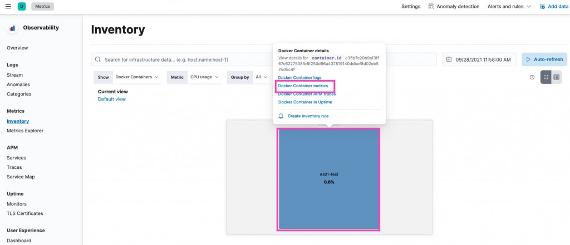570x245 pixels.
Task: Expand the Alerts and rules menu
Action: click(509, 7)
